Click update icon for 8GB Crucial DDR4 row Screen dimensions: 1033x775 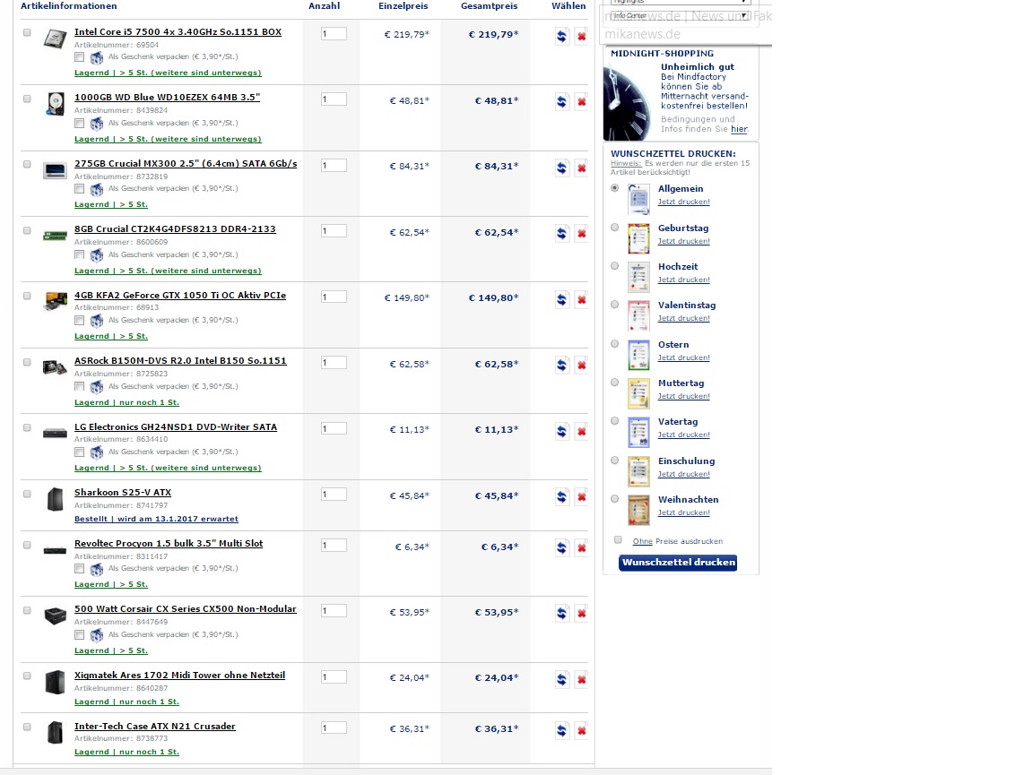pos(561,233)
